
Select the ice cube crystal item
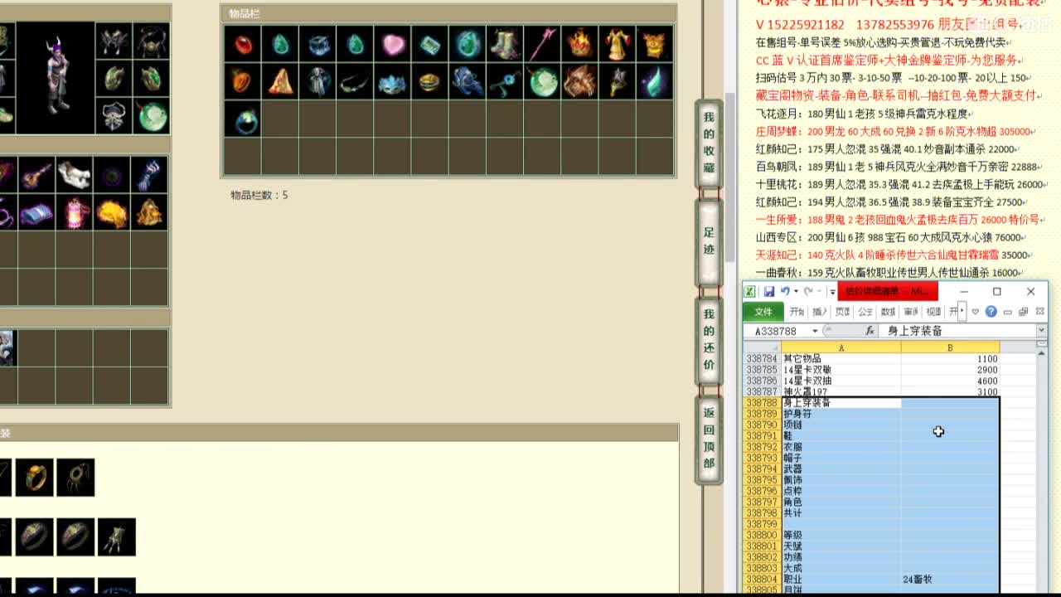click(x=317, y=44)
